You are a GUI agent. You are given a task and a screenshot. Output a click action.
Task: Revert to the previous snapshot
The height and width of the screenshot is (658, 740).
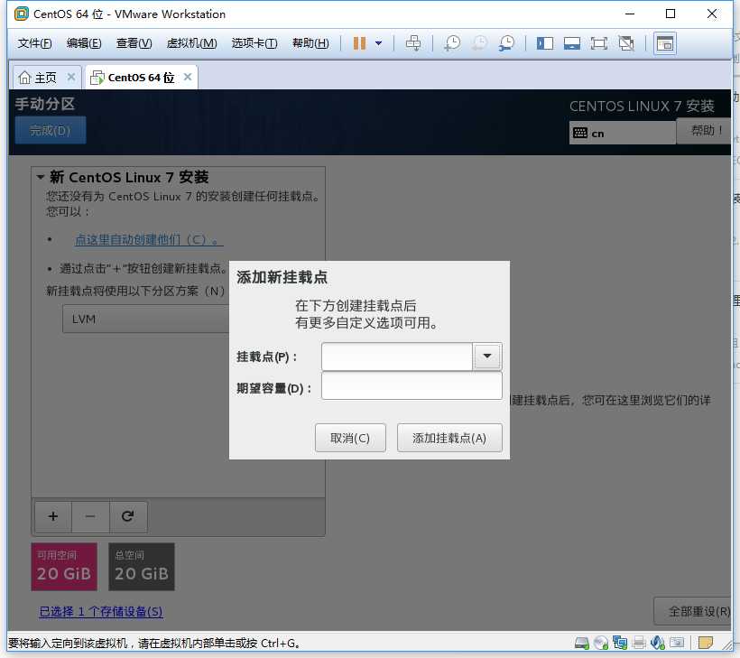point(479,43)
